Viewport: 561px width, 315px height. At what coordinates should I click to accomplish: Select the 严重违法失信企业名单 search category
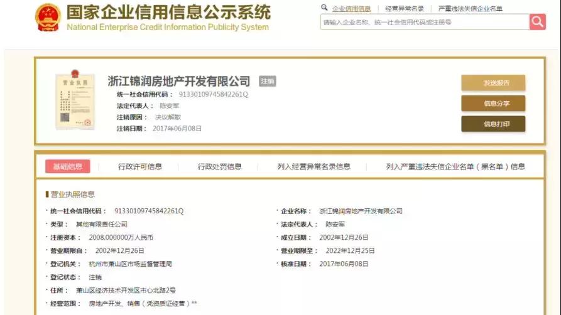[470, 9]
